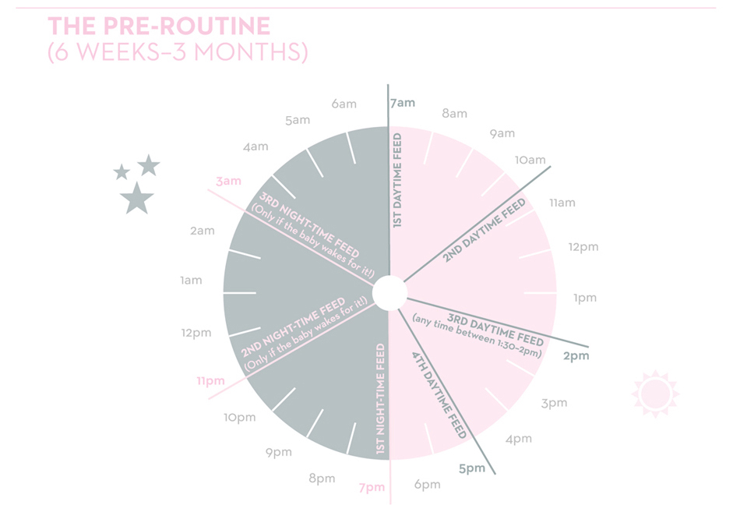The width and height of the screenshot is (733, 505).
Task: Click the 4TH DAYTIME FEED label
Action: click(439, 395)
